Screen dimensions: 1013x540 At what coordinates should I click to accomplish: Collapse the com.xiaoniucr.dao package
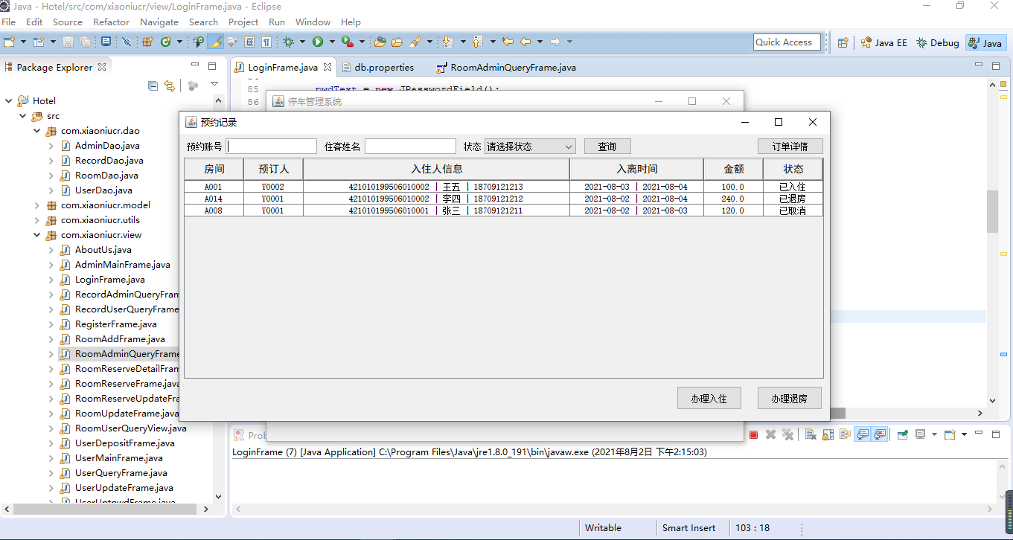pyautogui.click(x=36, y=130)
